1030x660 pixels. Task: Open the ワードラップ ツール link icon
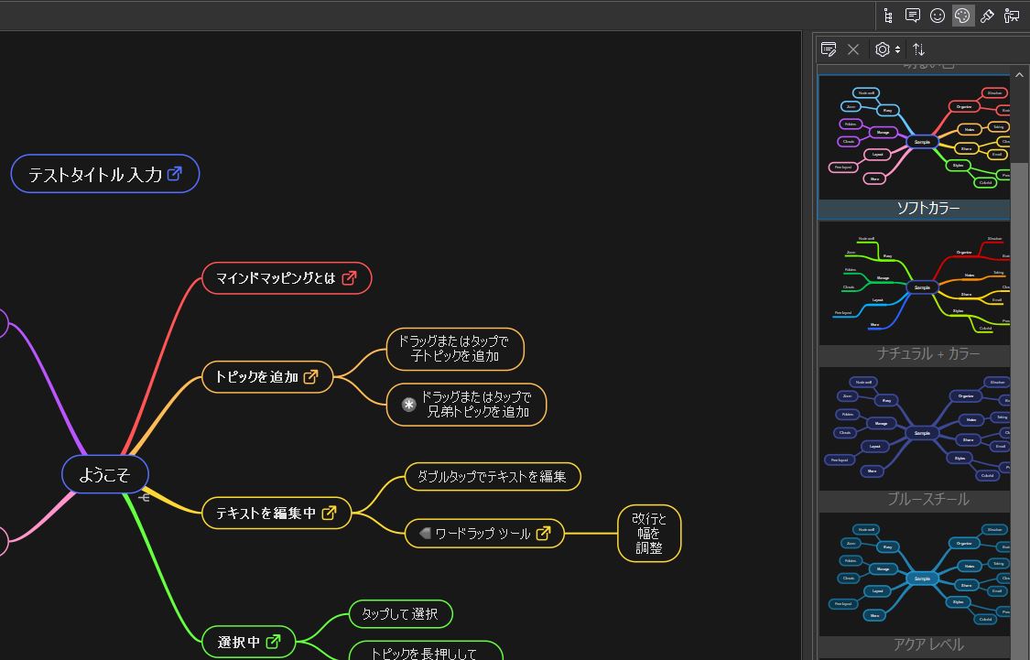(x=543, y=533)
